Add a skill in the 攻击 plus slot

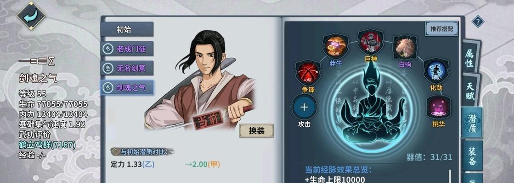pyautogui.click(x=304, y=108)
